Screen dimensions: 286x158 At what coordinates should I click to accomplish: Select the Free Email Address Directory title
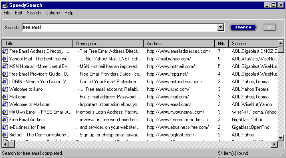[x=40, y=51]
